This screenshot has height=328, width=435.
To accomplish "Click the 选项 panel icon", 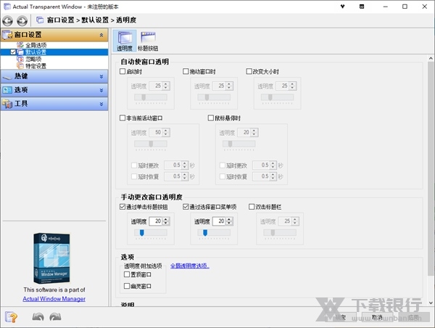I will coord(7,90).
